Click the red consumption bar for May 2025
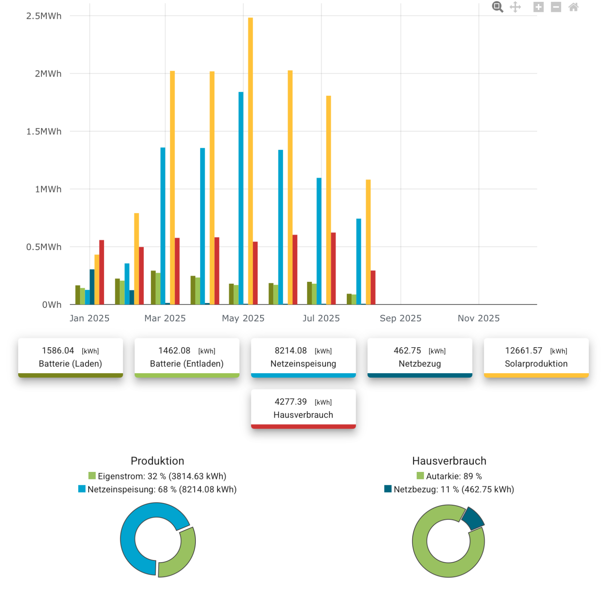The width and height of the screenshot is (607, 594). click(x=255, y=273)
